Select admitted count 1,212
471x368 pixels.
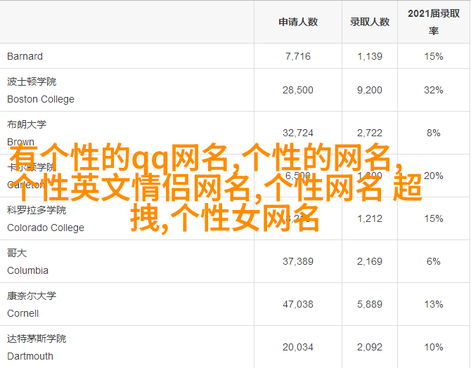tap(370, 218)
